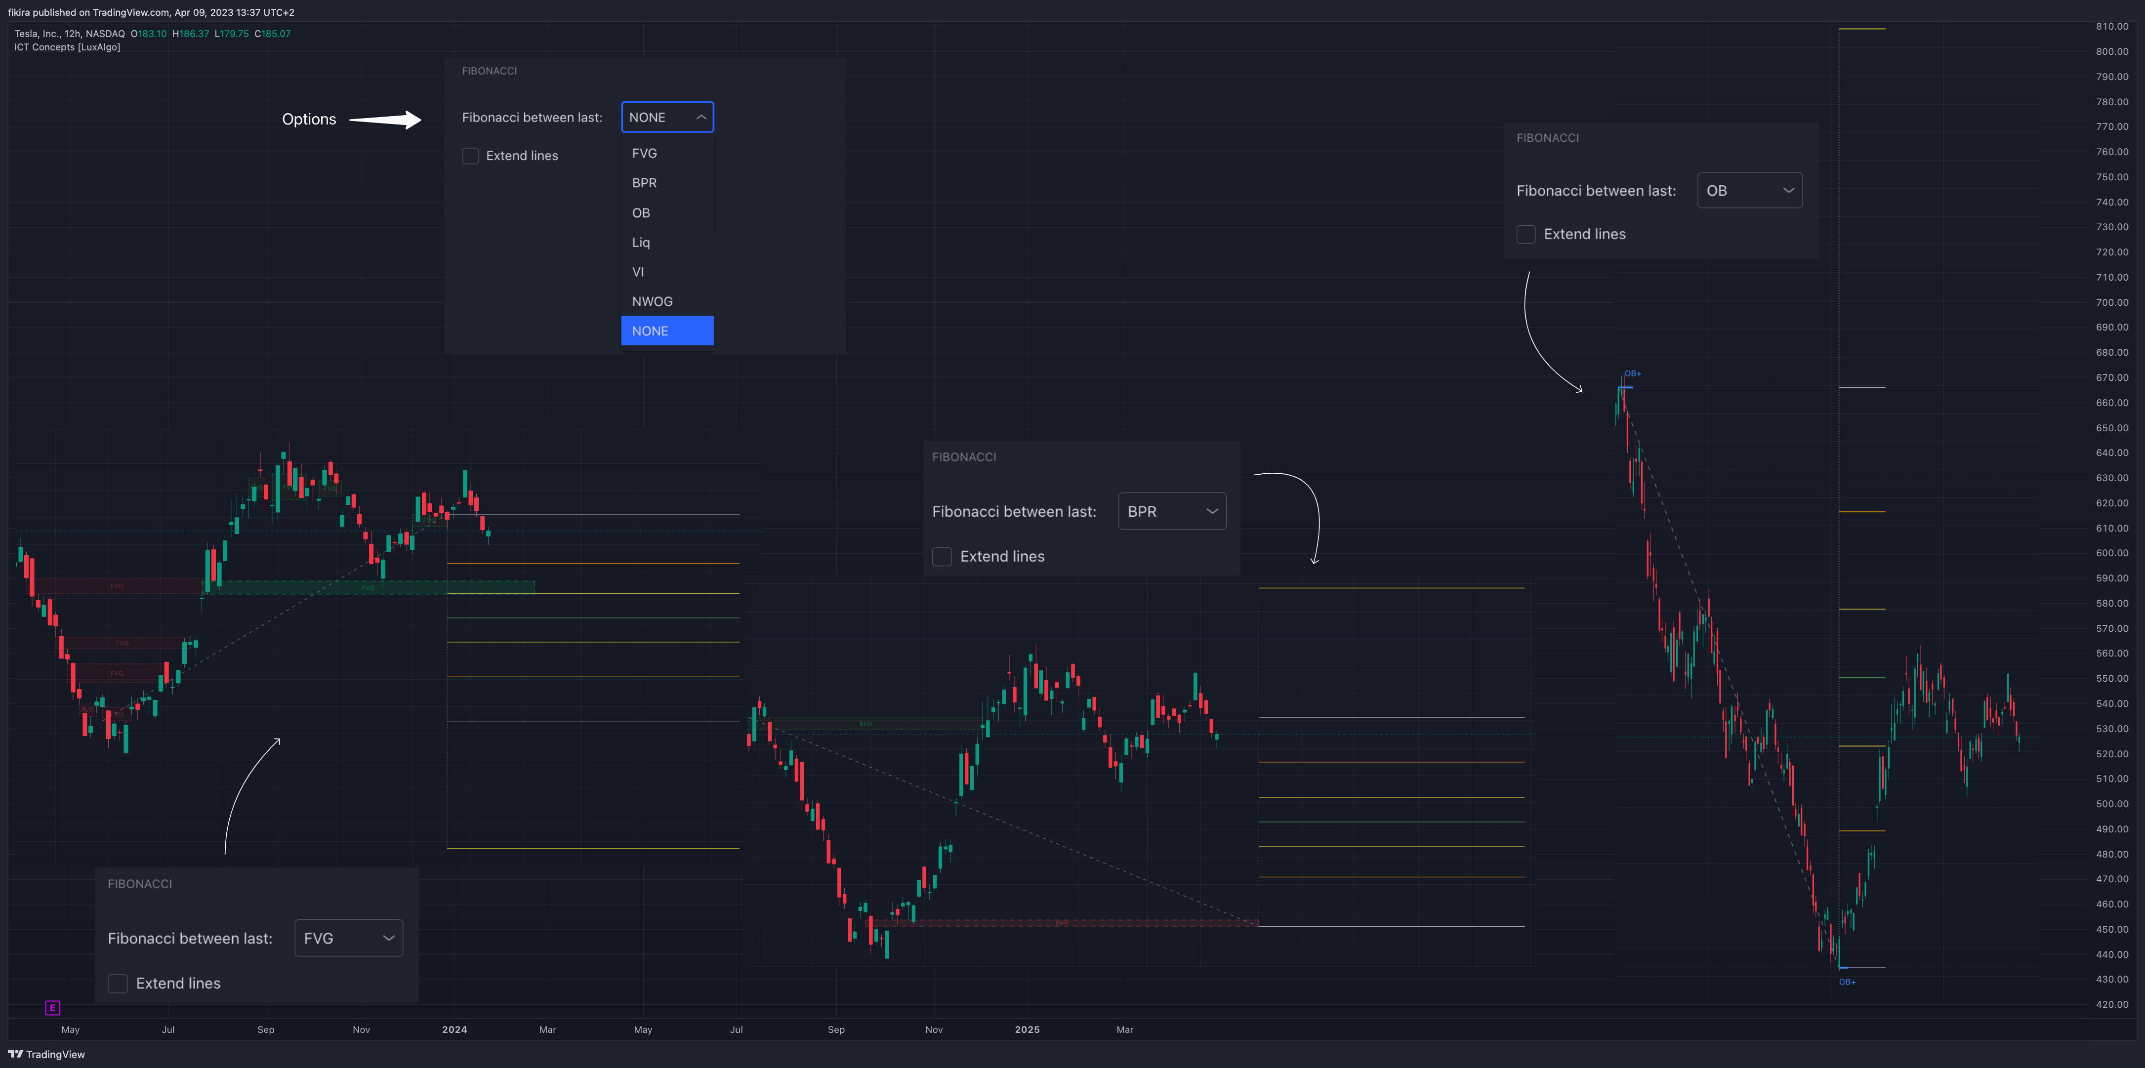This screenshot has height=1068, width=2145.
Task: Click the purple E earnings marker
Action: (52, 1008)
